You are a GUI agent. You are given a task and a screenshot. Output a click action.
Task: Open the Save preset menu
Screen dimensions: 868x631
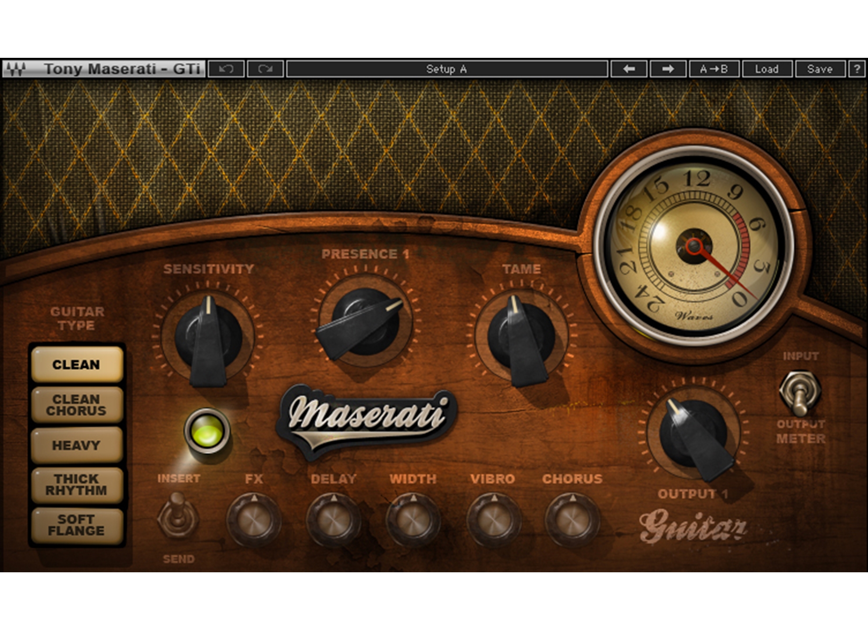coord(819,69)
